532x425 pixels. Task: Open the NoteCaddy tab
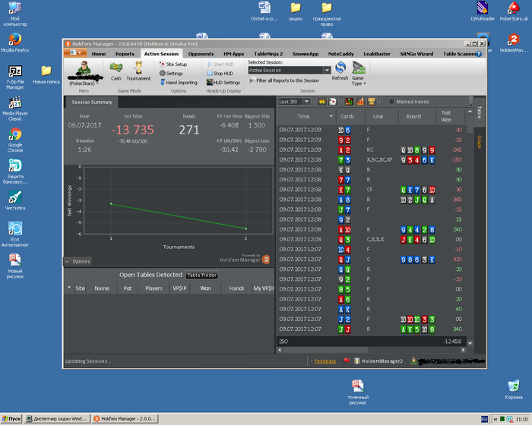[340, 54]
